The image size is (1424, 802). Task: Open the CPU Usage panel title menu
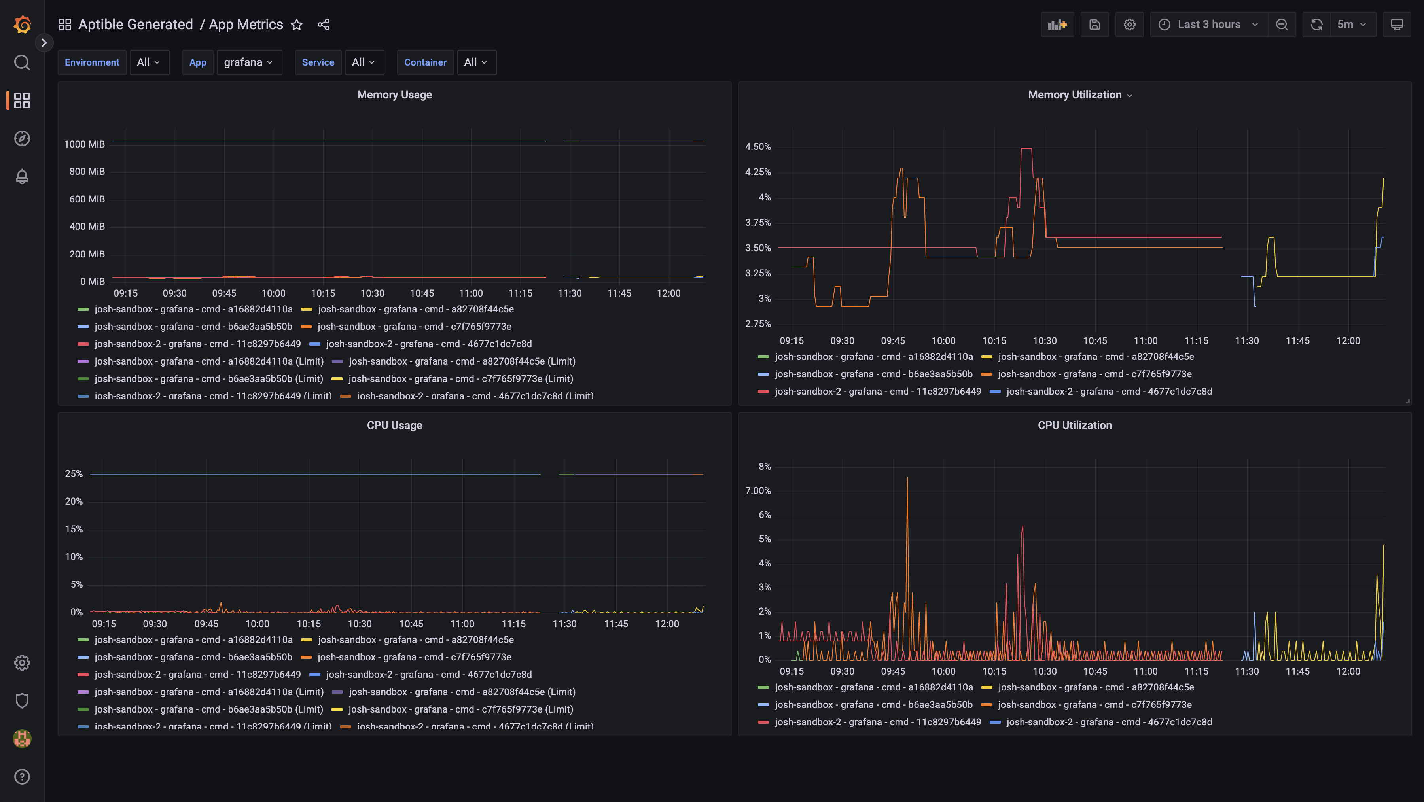(x=394, y=425)
